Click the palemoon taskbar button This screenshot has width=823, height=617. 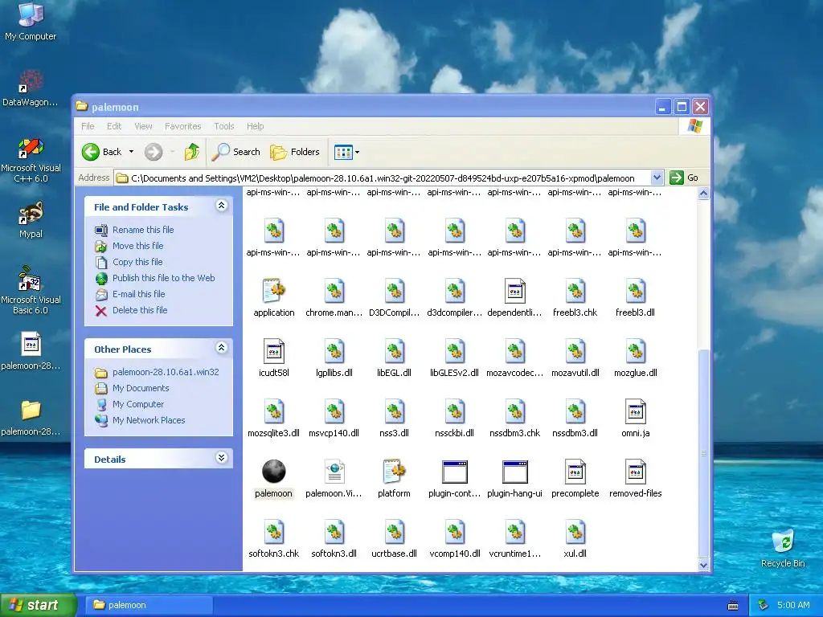coord(149,605)
